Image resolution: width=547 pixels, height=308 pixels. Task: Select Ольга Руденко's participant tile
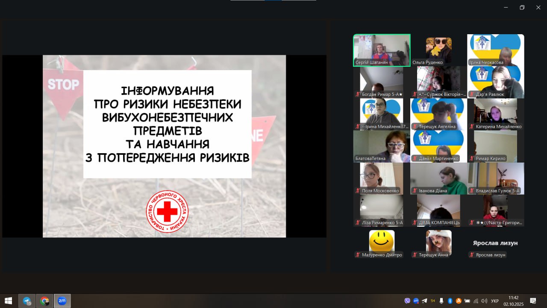tap(438, 50)
